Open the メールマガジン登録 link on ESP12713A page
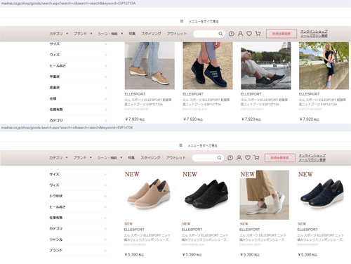The height and width of the screenshot is (264, 351). (314, 36)
